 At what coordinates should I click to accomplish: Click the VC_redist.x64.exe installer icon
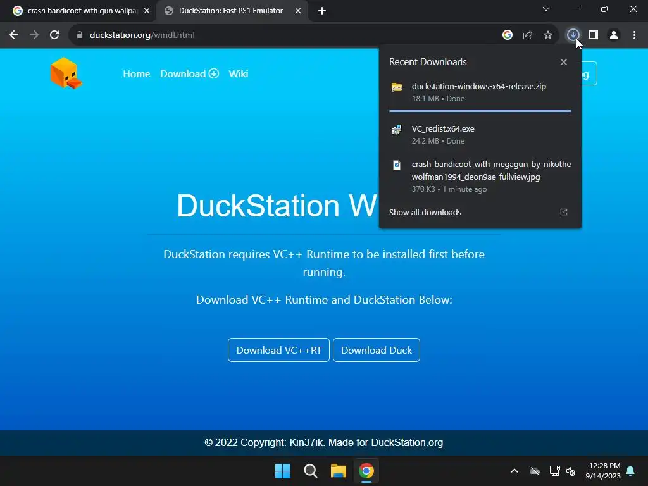tap(397, 130)
